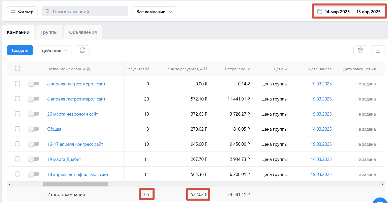Focus the Поиск кампаний search field

pos(85,12)
